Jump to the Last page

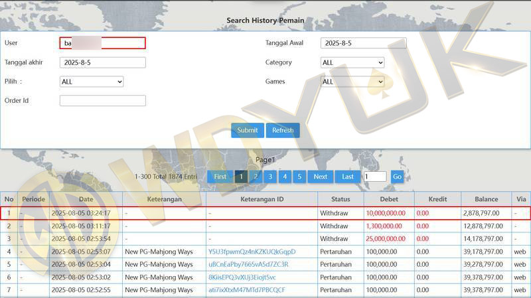click(x=348, y=177)
